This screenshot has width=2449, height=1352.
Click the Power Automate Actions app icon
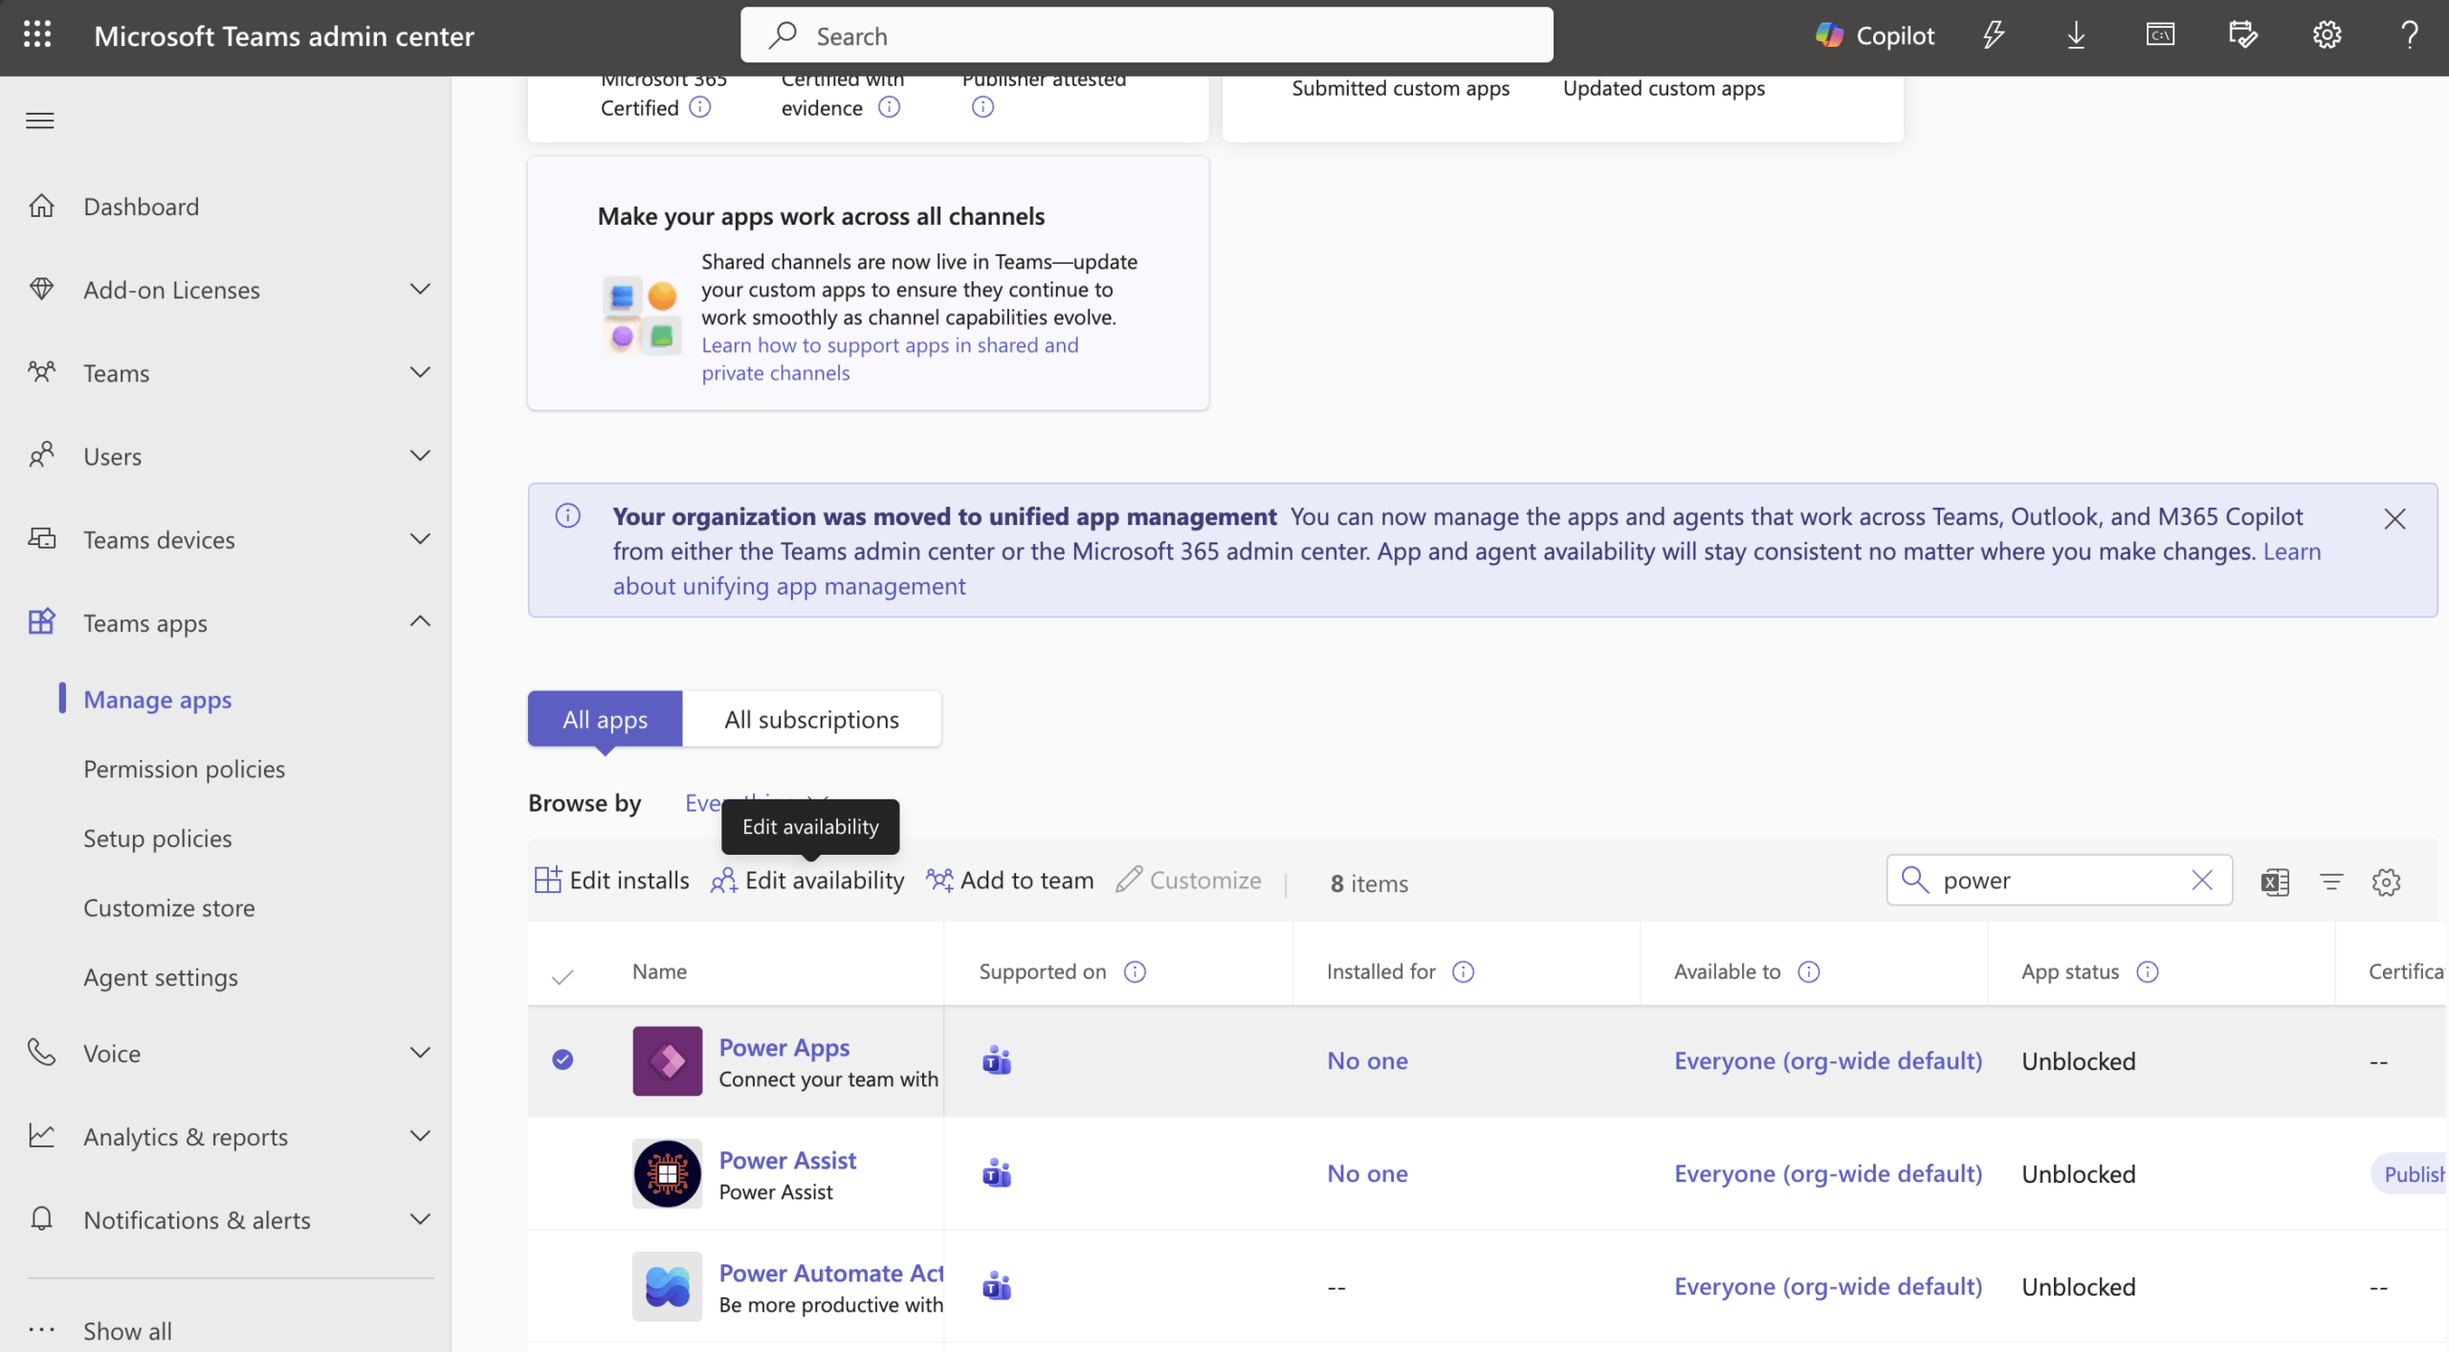point(667,1286)
